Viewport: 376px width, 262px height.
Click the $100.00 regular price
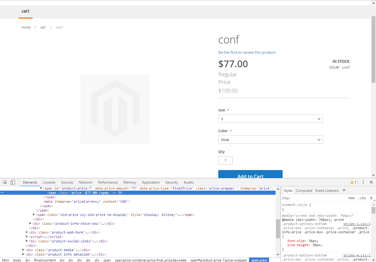(228, 91)
